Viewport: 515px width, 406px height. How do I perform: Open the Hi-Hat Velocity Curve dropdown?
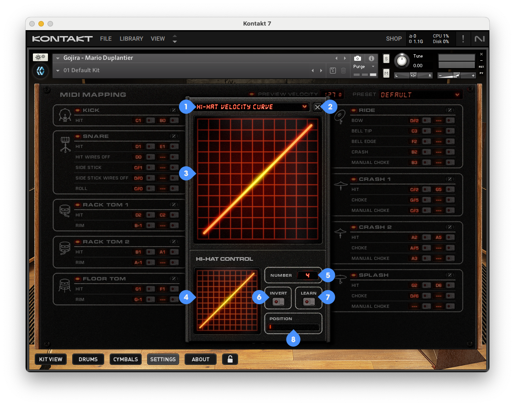point(251,107)
